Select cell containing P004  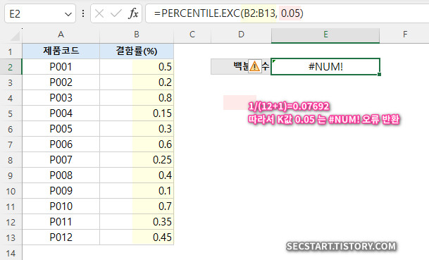pyautogui.click(x=61, y=113)
